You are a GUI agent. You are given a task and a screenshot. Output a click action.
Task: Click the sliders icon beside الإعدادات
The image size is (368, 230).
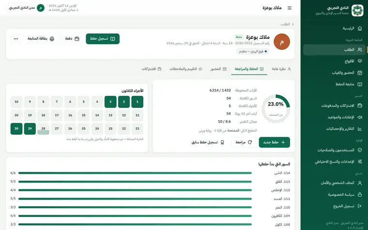[x=360, y=161]
